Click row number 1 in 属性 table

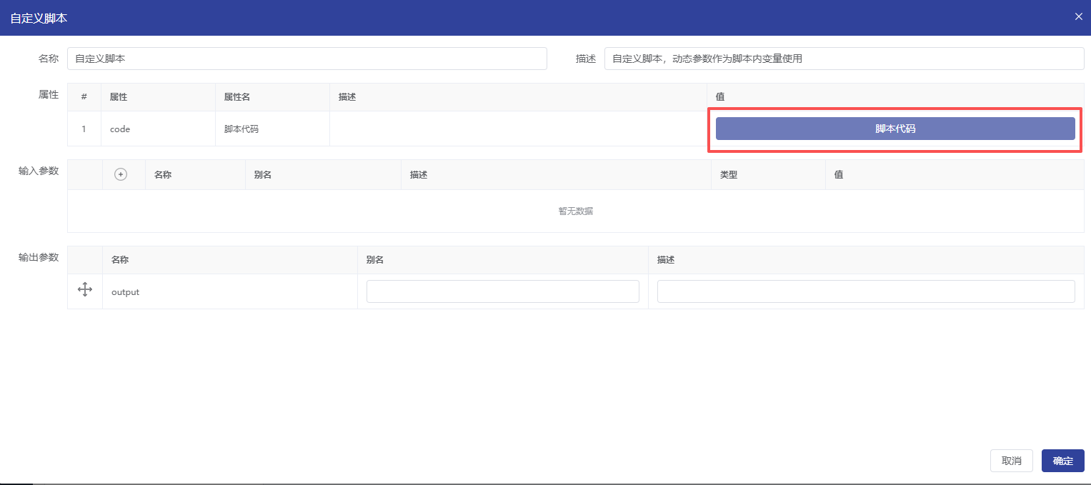(x=84, y=129)
